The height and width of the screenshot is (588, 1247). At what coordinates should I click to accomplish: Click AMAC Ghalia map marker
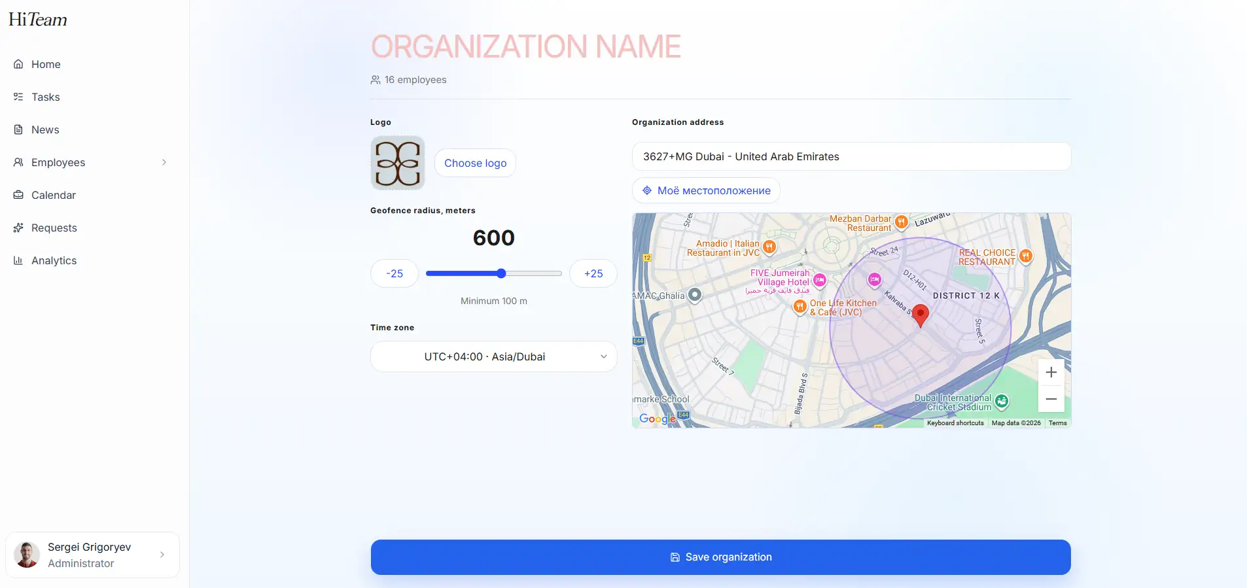pyautogui.click(x=695, y=295)
